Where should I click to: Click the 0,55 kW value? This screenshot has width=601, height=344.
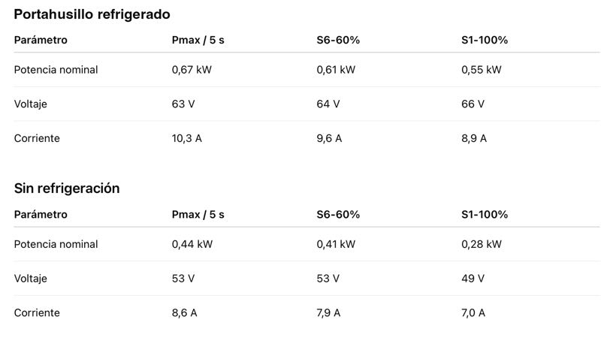(481, 70)
